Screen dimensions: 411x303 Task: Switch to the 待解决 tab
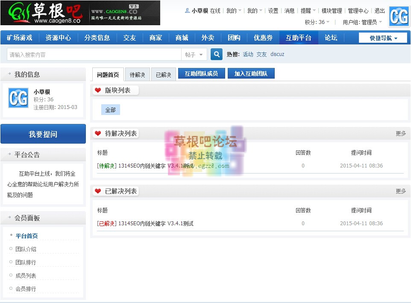point(138,74)
